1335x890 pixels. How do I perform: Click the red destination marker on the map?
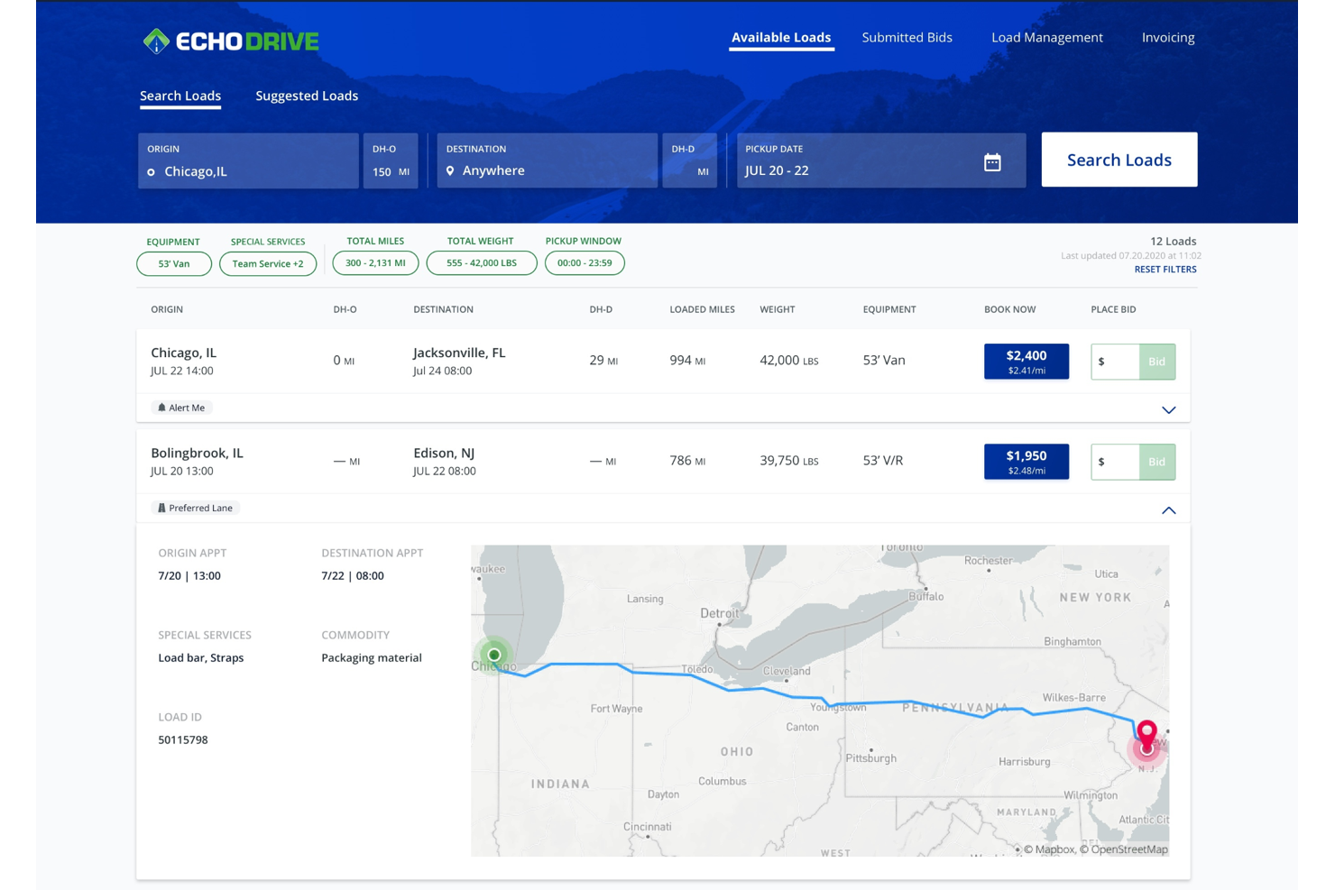pos(1147,741)
